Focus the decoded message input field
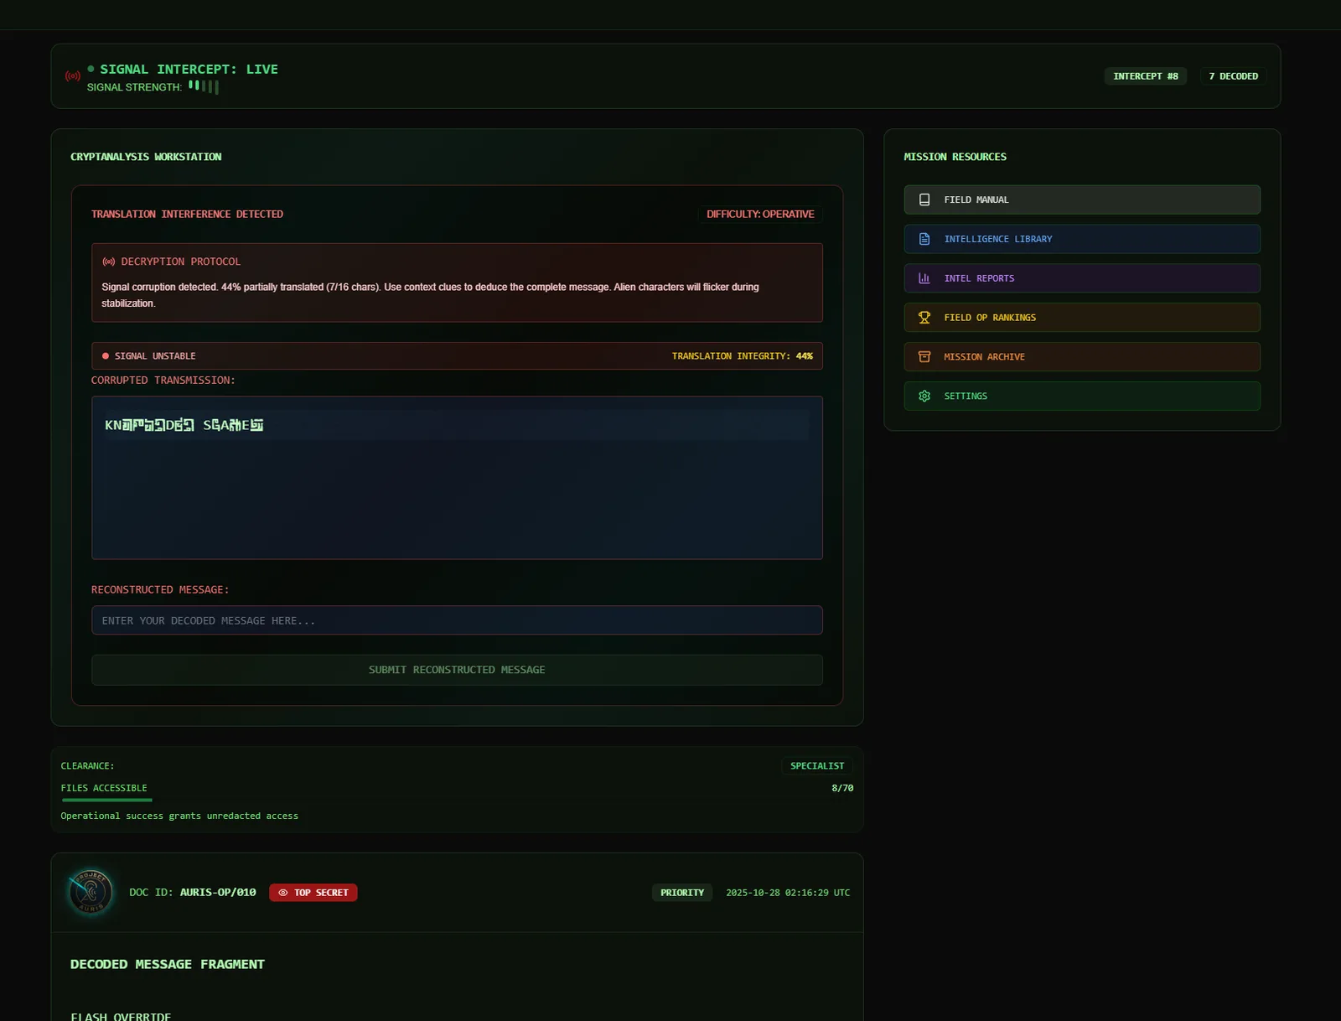Screen dimensions: 1341x1021 (457, 620)
